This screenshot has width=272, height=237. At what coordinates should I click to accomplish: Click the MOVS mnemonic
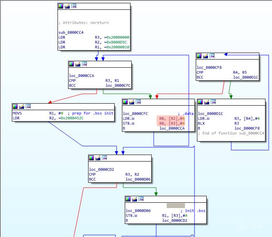[17, 113]
